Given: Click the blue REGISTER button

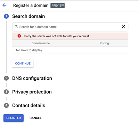Looking at the screenshot, I should coord(14,118).
